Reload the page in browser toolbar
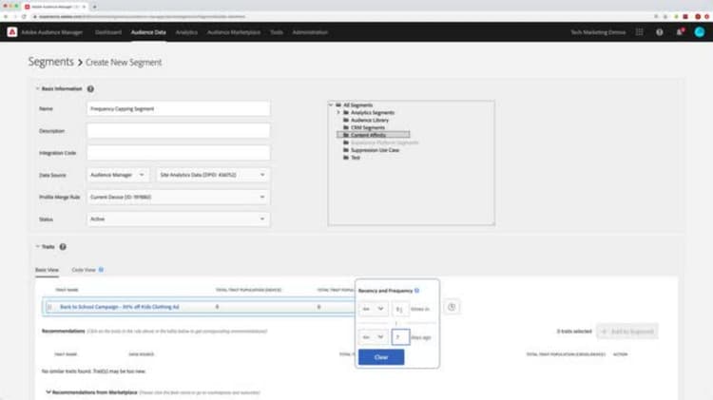Image resolution: width=713 pixels, height=400 pixels. [24, 17]
